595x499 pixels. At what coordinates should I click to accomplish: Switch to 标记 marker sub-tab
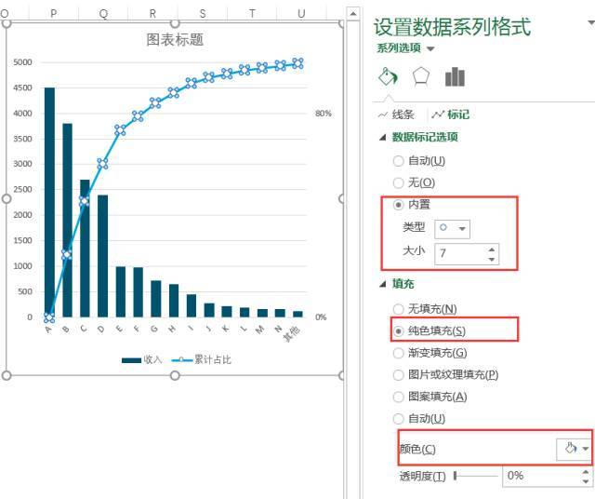point(451,115)
